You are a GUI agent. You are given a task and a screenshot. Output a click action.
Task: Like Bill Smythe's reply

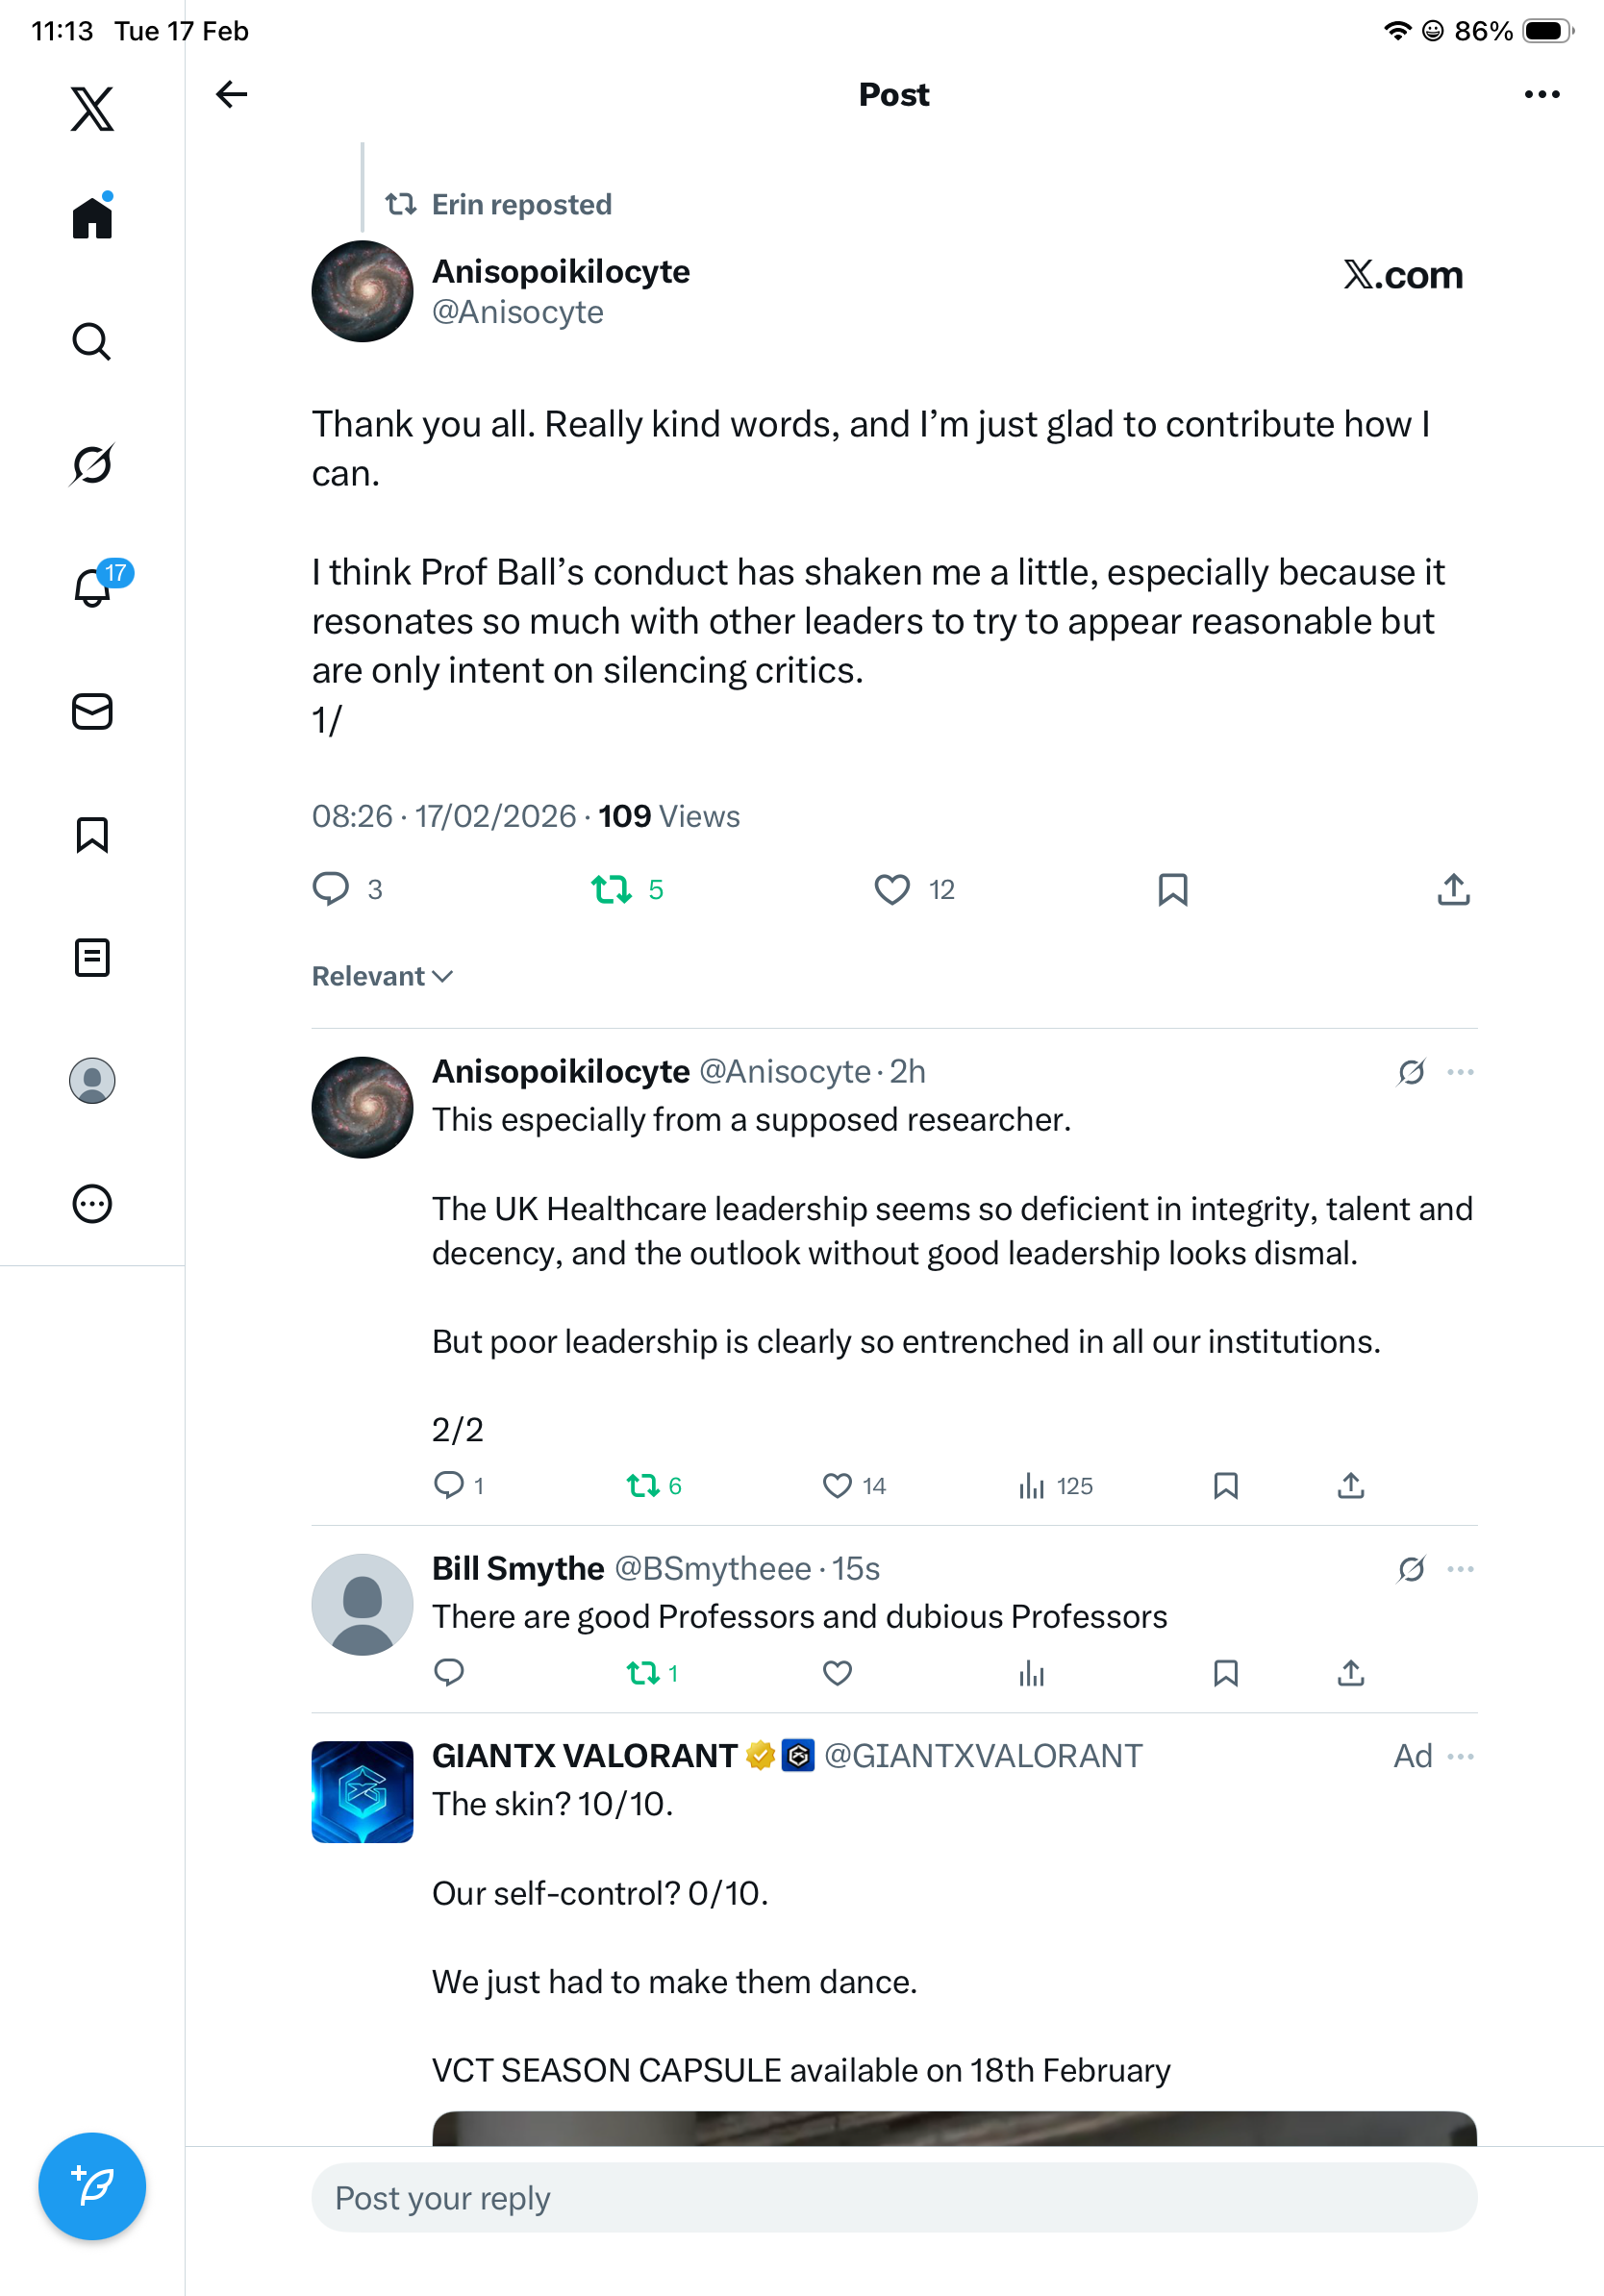(x=837, y=1673)
